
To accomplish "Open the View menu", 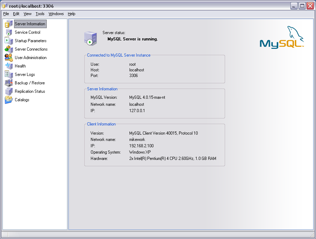I will pyautogui.click(x=27, y=14).
